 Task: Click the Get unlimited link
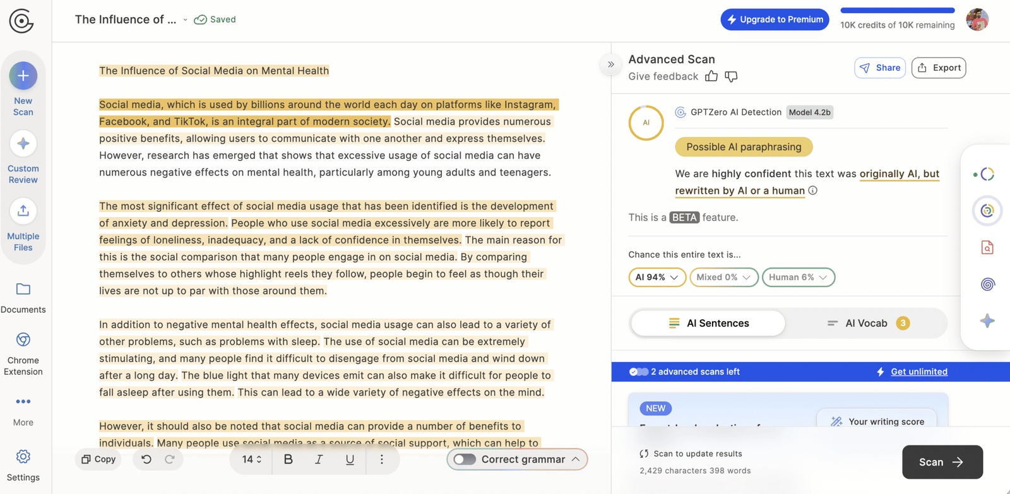click(x=918, y=372)
